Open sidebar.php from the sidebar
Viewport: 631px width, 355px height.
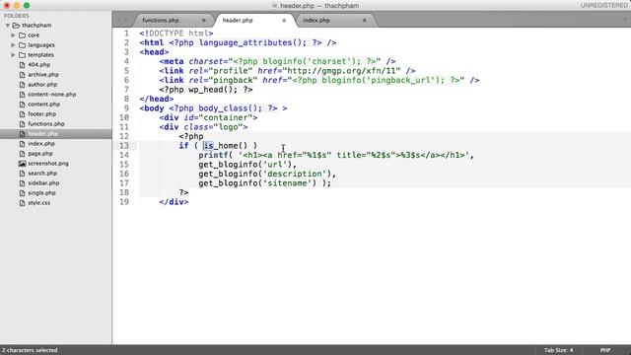43,183
